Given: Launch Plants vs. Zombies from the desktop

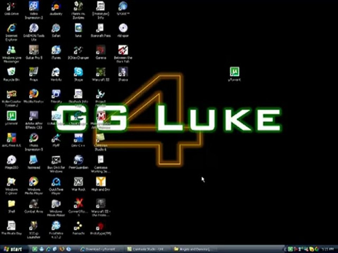Looking at the screenshot, I should pos(78,10).
